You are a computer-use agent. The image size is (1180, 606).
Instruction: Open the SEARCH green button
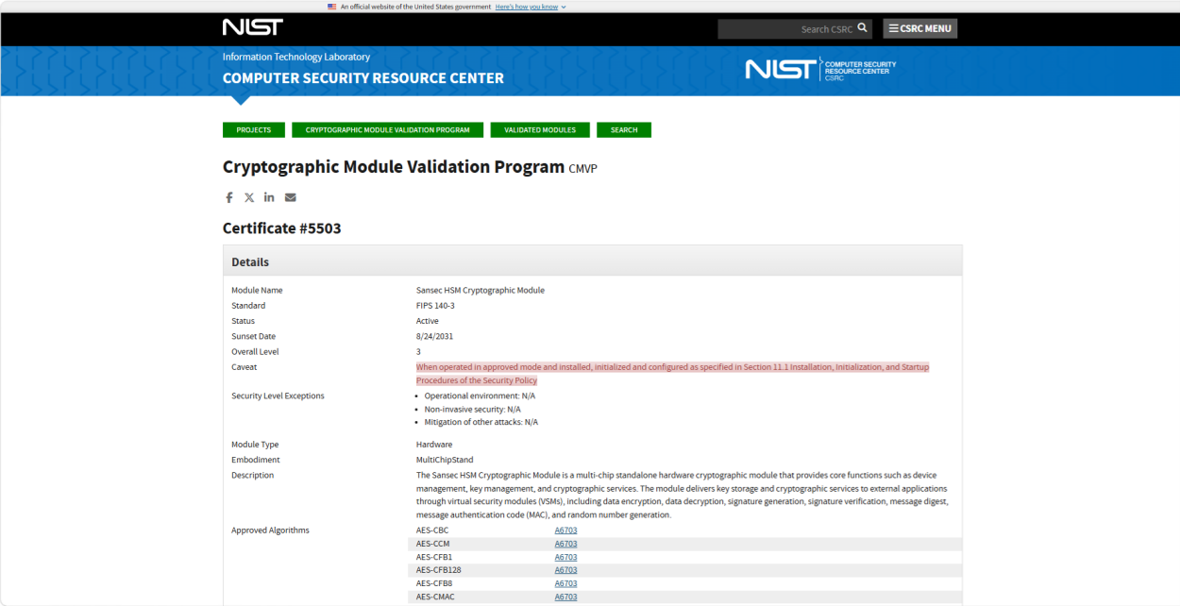click(624, 130)
